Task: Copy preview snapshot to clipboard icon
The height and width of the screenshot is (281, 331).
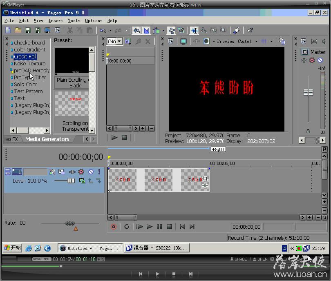Action: (x=282, y=41)
